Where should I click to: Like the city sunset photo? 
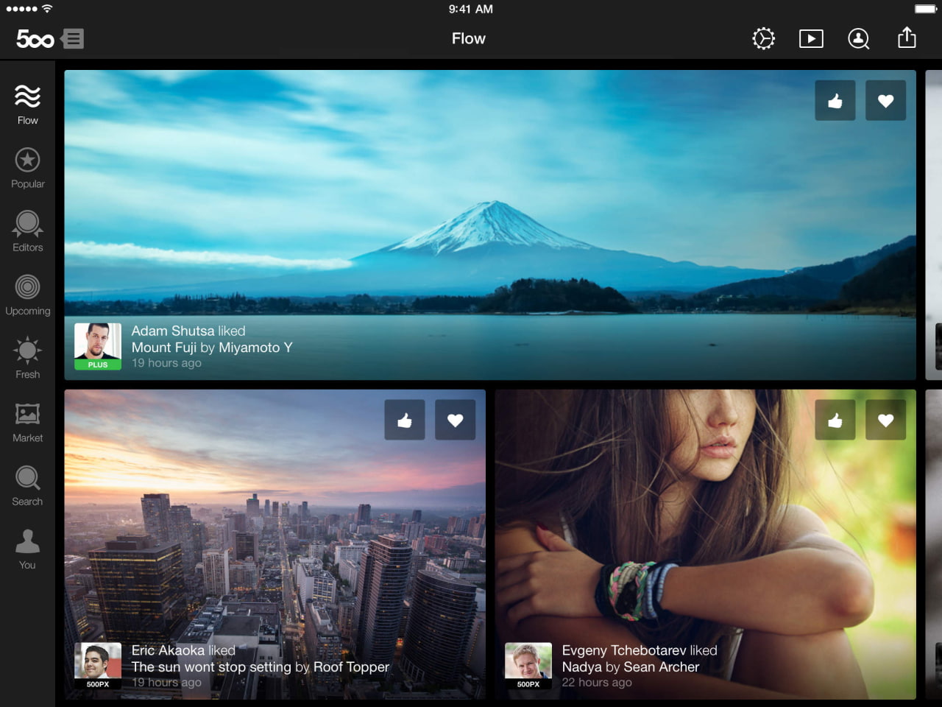coord(405,420)
